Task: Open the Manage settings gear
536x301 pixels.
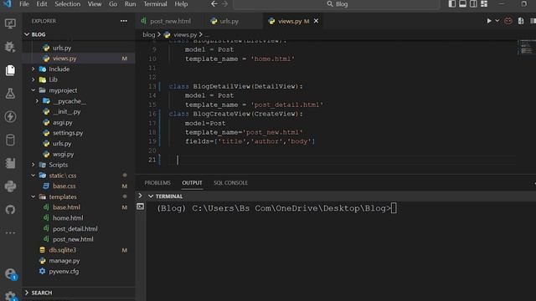Action: point(10,295)
